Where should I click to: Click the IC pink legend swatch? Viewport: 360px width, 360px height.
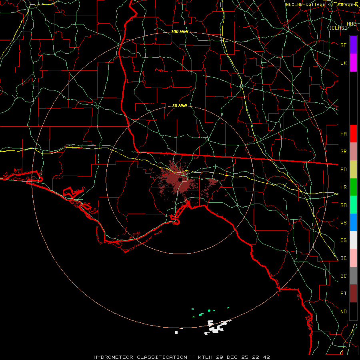coord(353,258)
